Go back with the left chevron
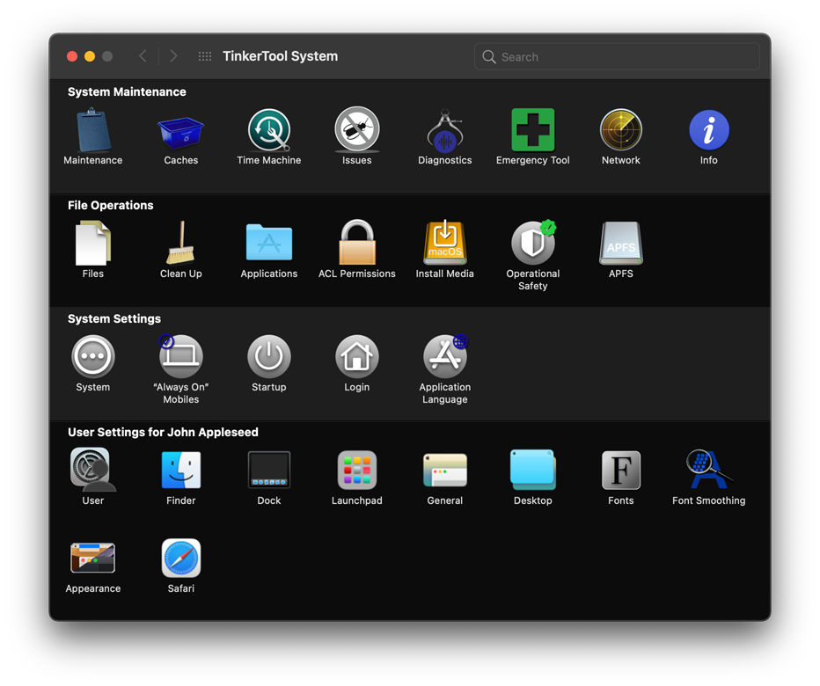 tap(143, 56)
